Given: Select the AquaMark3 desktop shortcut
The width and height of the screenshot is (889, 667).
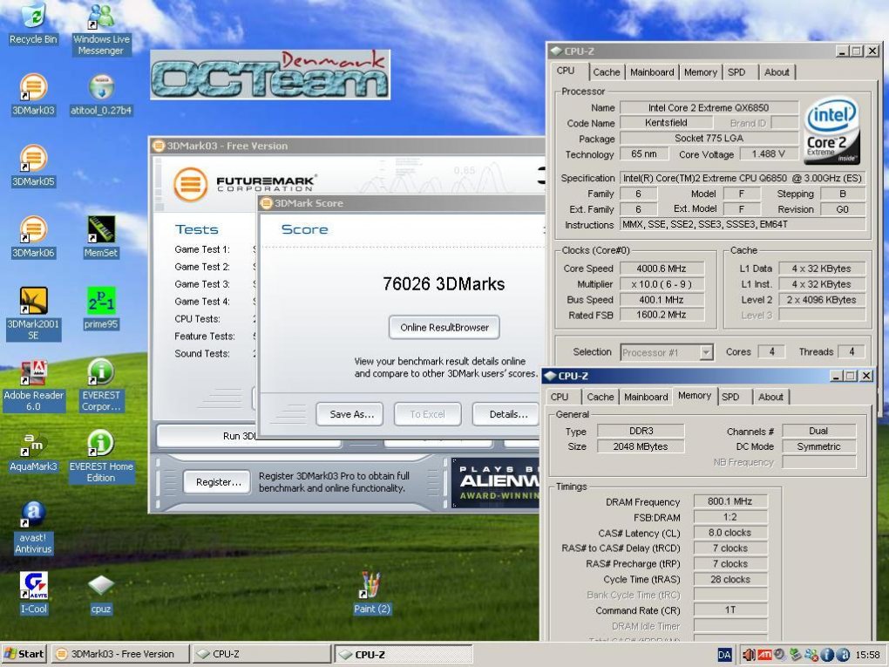Looking at the screenshot, I should coord(33,451).
